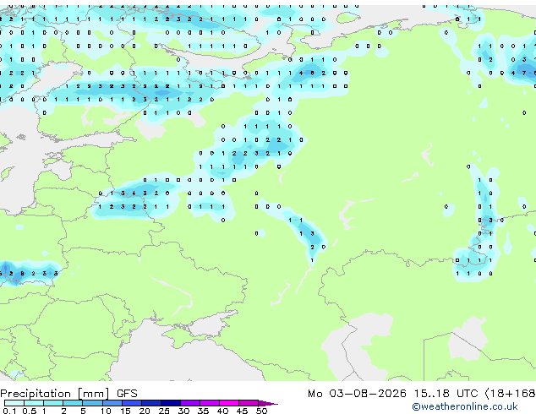Click the 20–25 mm legend swatch

tap(150, 403)
